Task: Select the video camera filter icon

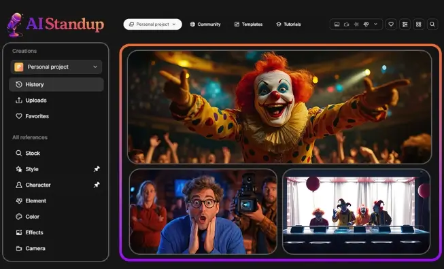Action: (347, 24)
